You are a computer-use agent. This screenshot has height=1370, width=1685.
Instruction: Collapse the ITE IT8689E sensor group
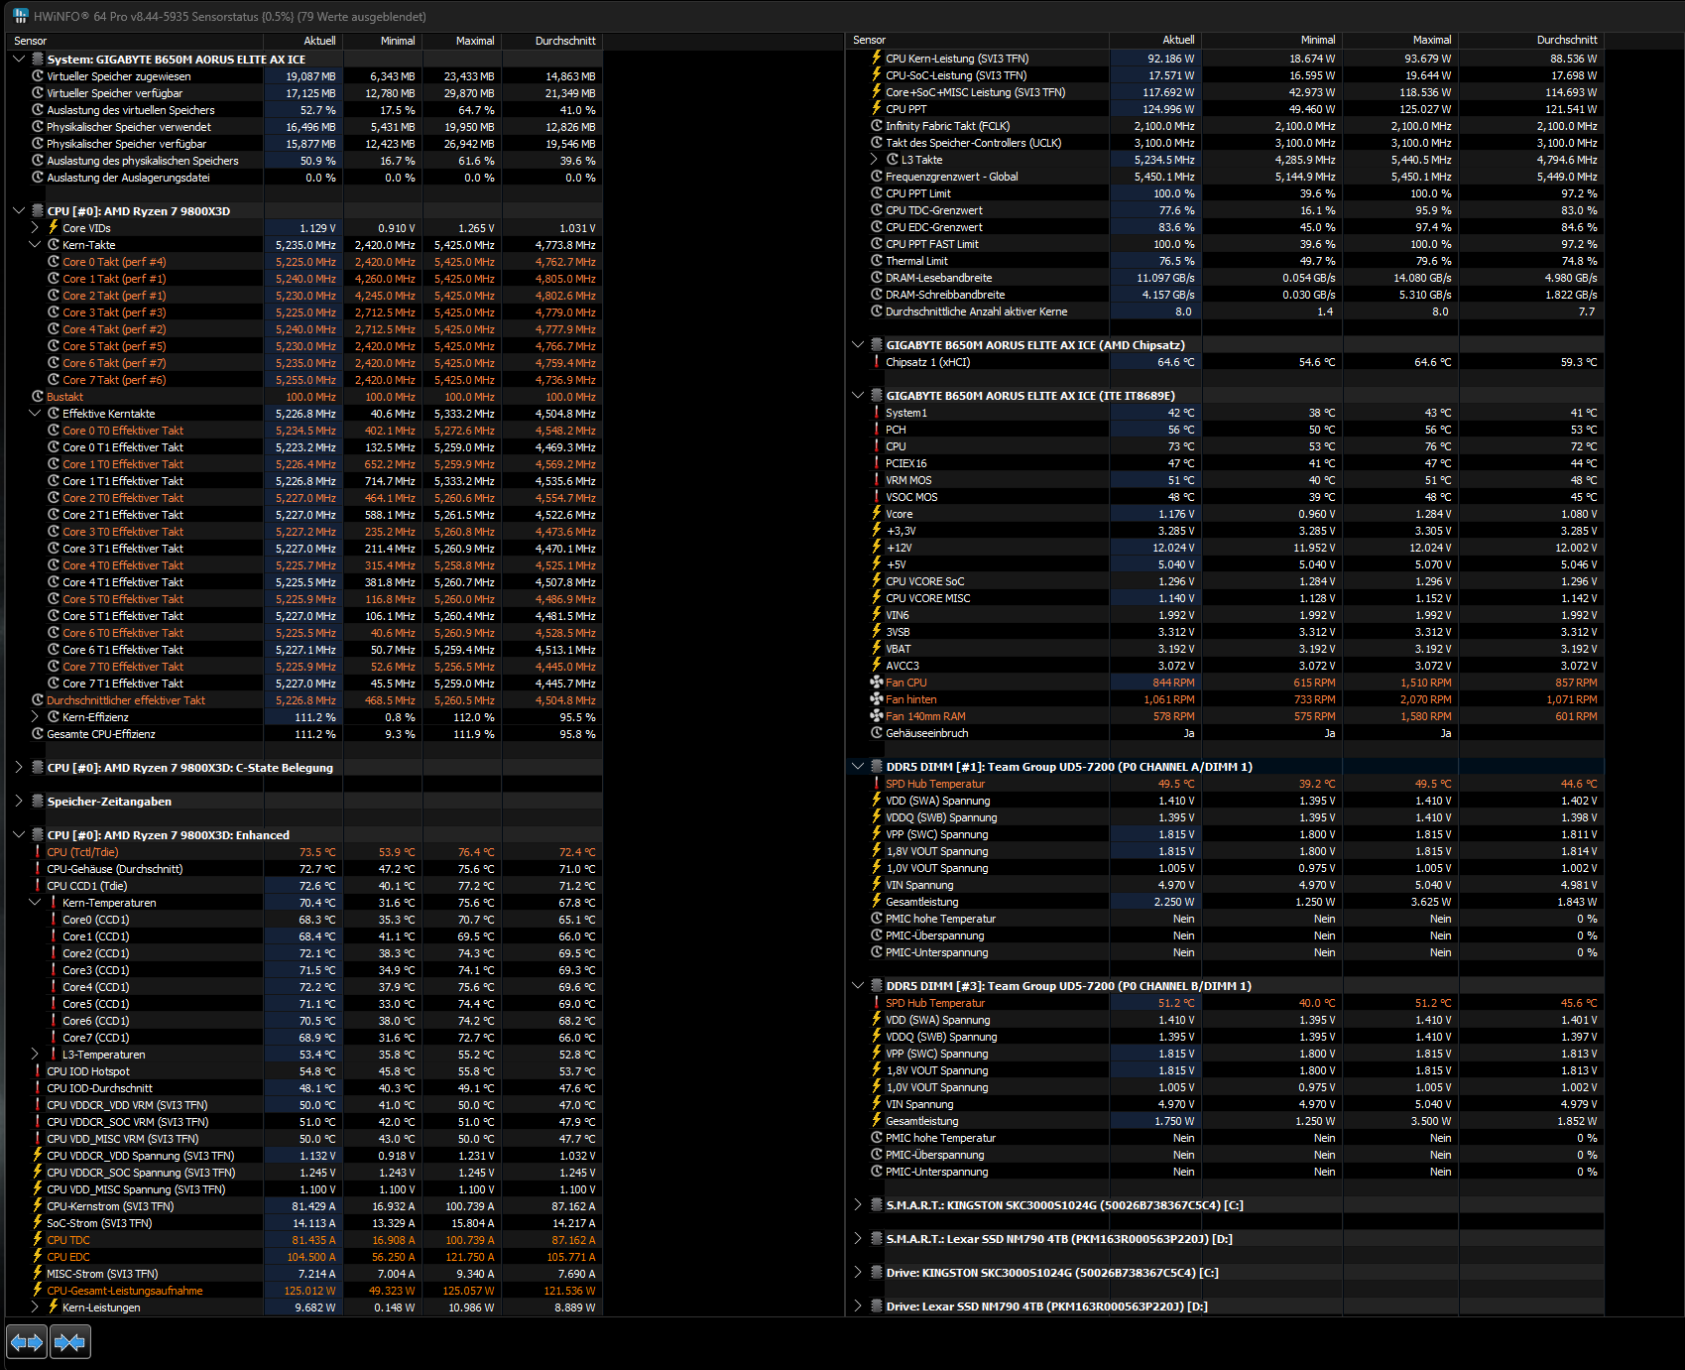pyautogui.click(x=858, y=396)
